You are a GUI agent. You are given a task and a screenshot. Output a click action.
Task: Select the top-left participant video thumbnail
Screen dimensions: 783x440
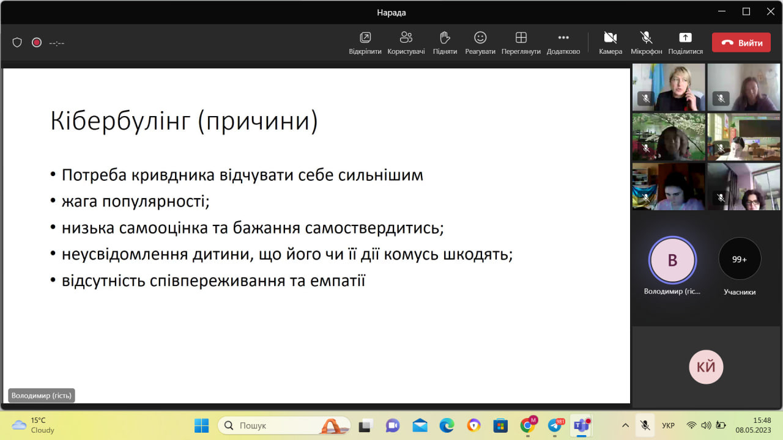click(x=669, y=87)
